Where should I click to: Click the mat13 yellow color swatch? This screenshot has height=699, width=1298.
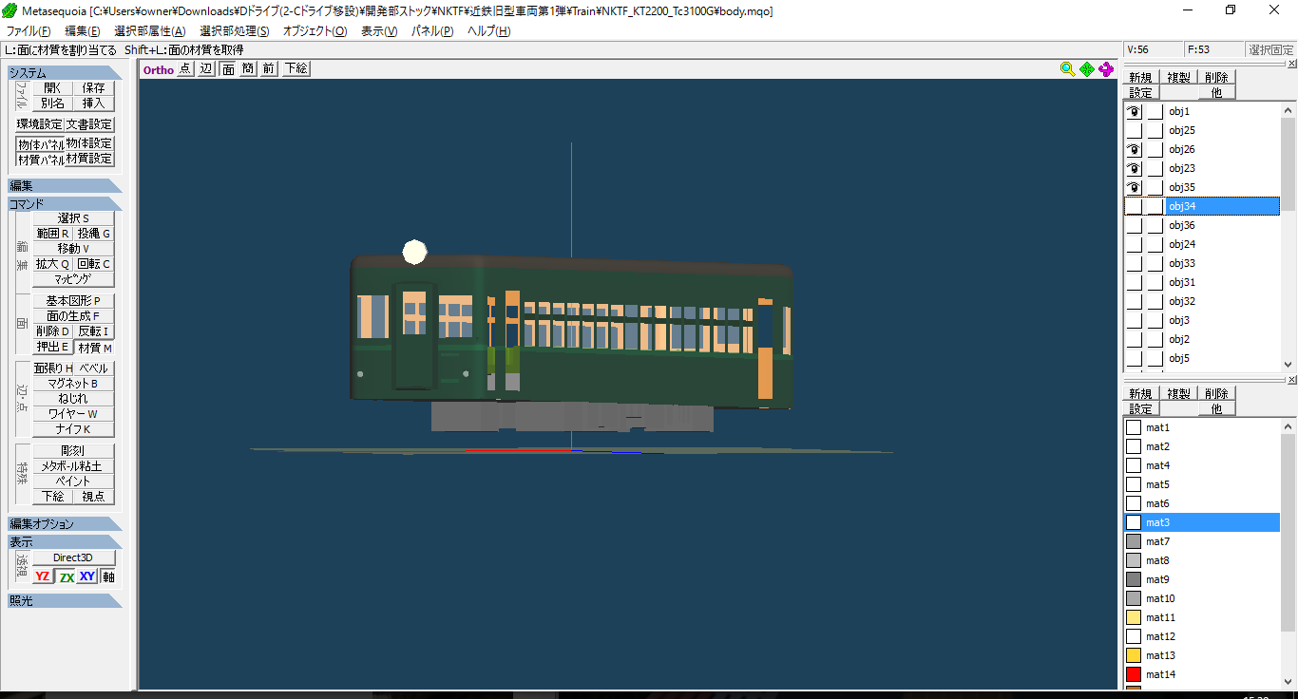click(1134, 655)
